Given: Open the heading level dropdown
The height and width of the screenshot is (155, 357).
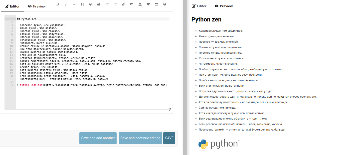Looking at the screenshot, I should pos(82,4).
